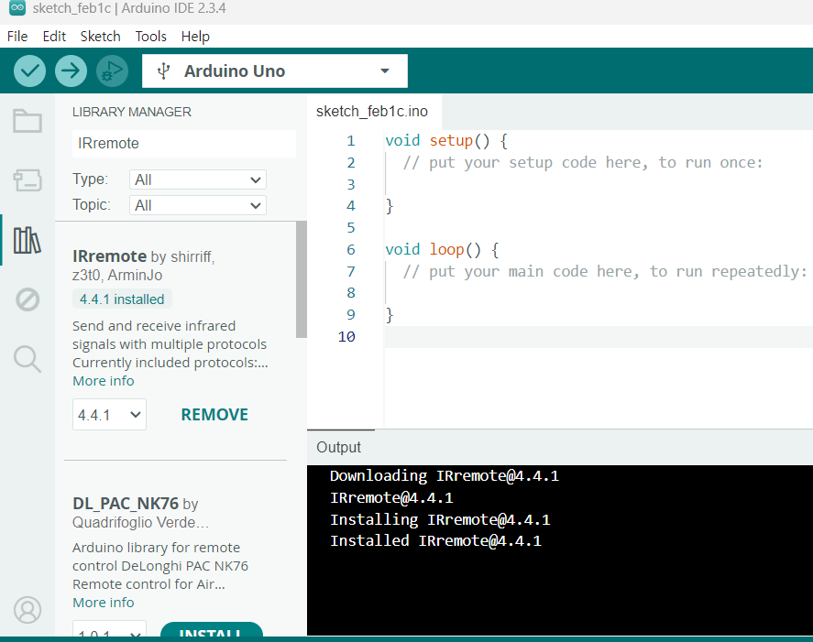
Task: Open the Edit menu
Action: click(54, 37)
